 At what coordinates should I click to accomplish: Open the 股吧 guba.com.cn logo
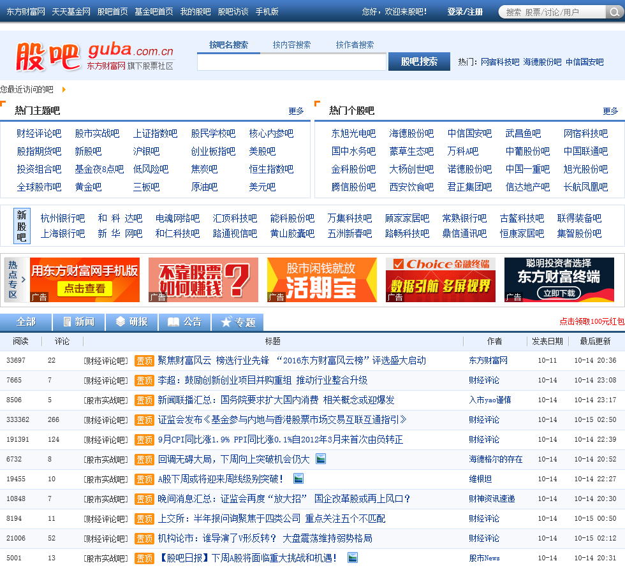tap(95, 56)
